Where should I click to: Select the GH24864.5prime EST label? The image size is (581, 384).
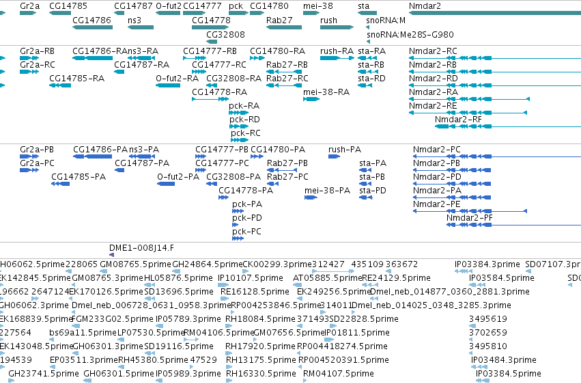207,264
